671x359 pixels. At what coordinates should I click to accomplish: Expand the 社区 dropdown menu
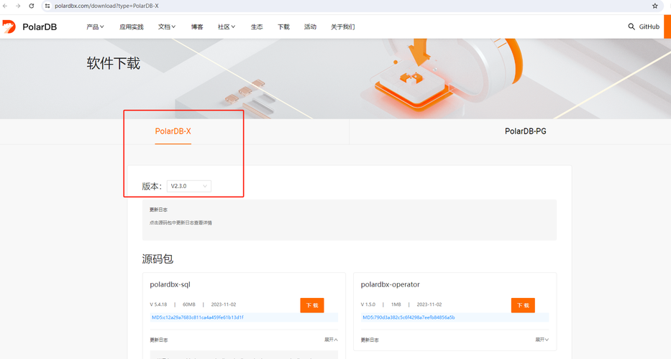(227, 27)
